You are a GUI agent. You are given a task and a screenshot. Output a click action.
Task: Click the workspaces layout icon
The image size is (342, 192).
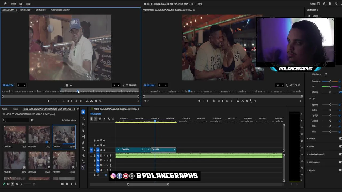click(x=318, y=4)
